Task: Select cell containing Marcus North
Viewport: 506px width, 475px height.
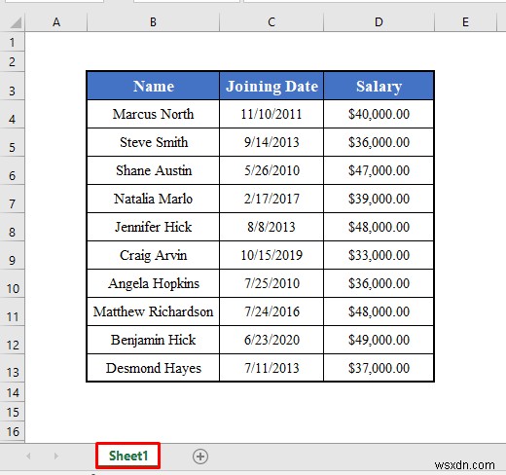Action: 153,114
